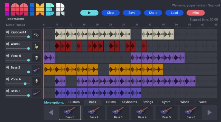The height and width of the screenshot is (122, 221).
Task: Select the Bass 5 instrument thumbnail
Action: point(167,113)
